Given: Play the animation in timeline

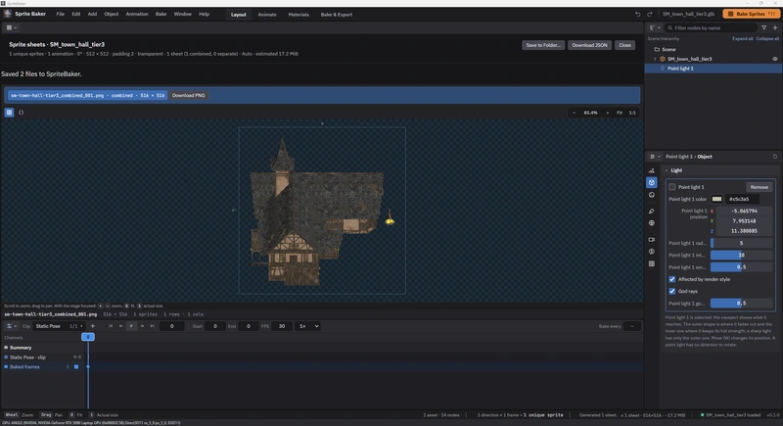Looking at the screenshot, I should (x=131, y=326).
